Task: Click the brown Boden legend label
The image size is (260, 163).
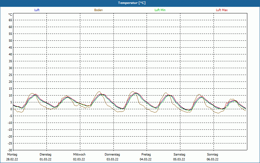Action: (98, 10)
